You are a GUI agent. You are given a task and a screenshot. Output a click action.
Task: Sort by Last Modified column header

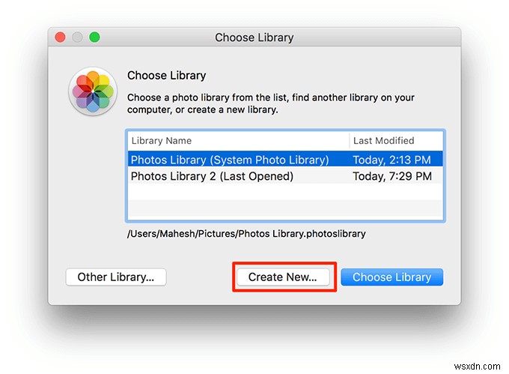383,140
